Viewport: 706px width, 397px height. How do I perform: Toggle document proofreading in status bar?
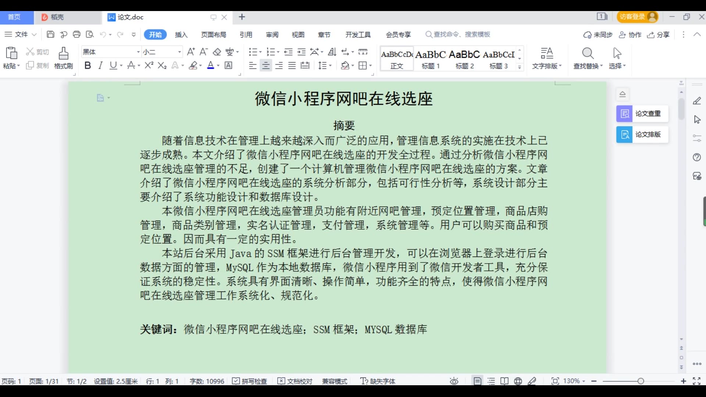click(x=295, y=381)
